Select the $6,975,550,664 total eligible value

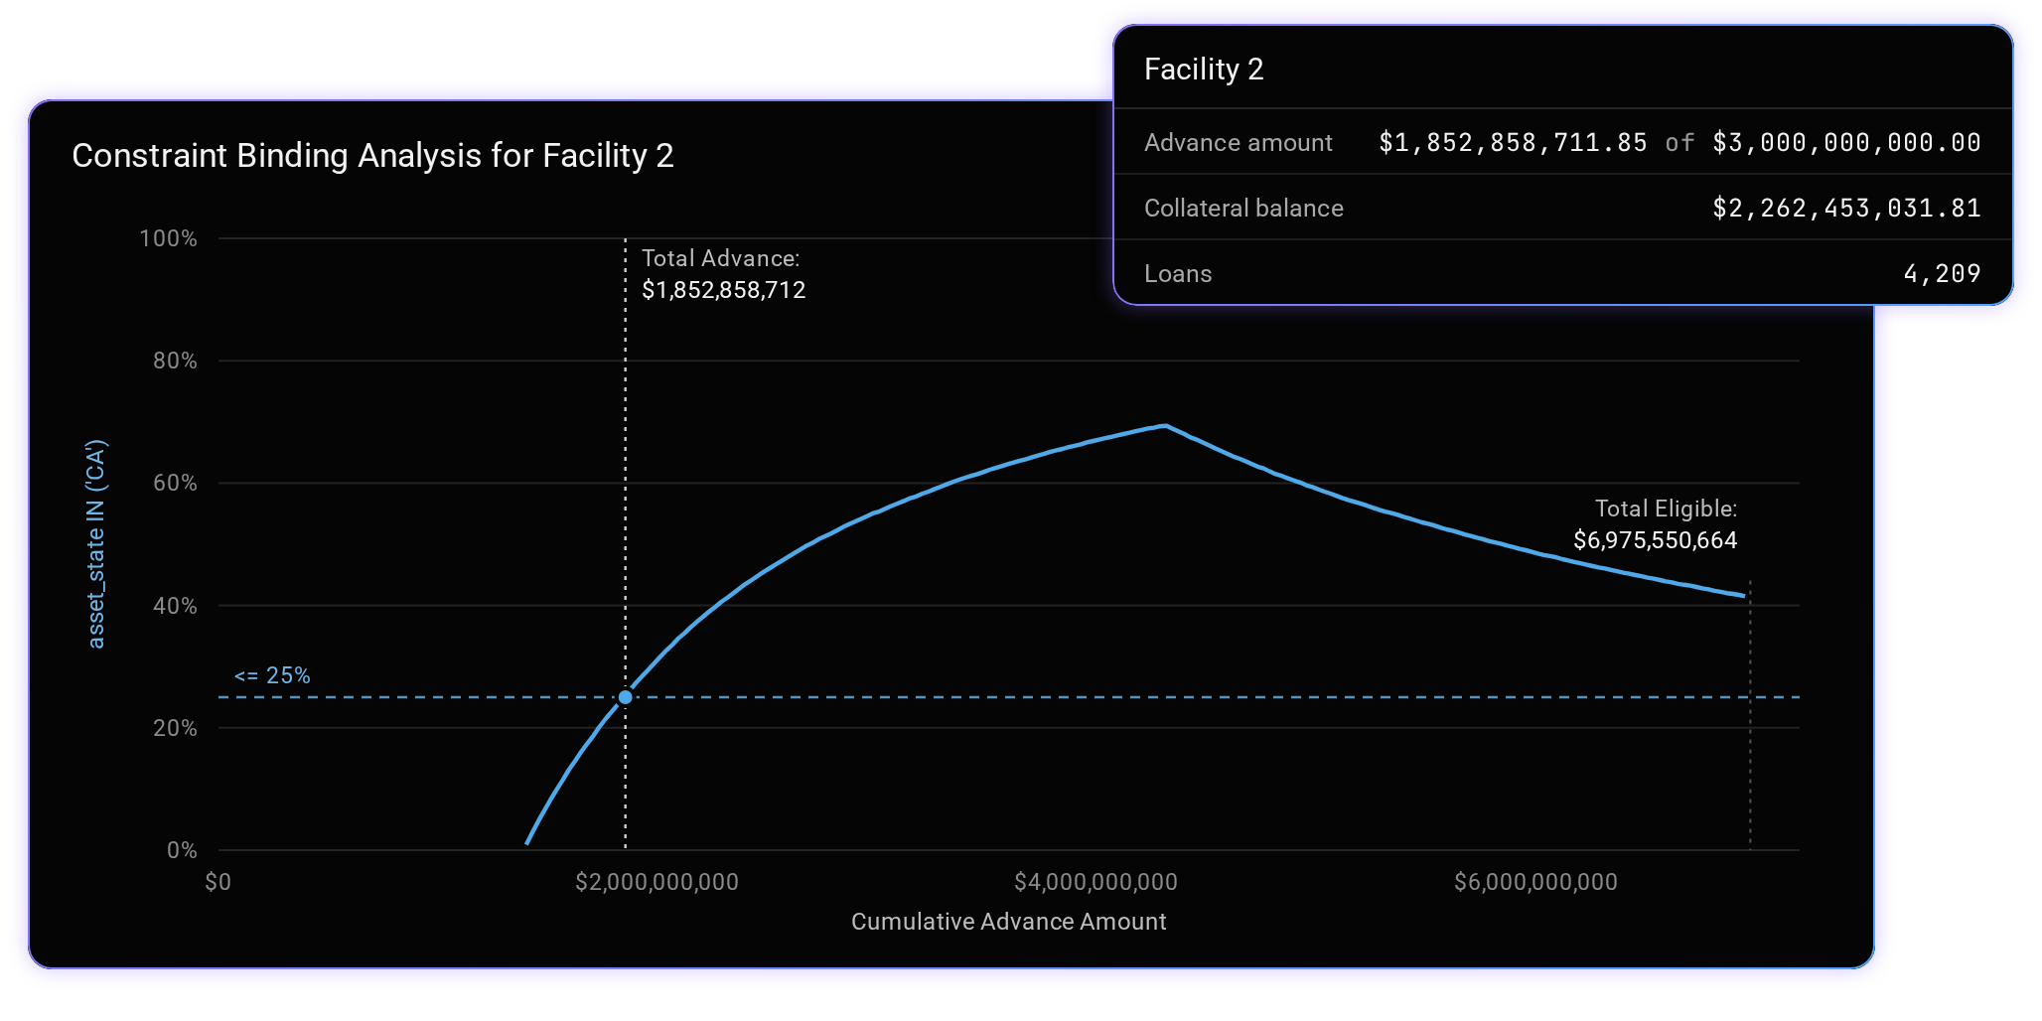pos(1656,540)
